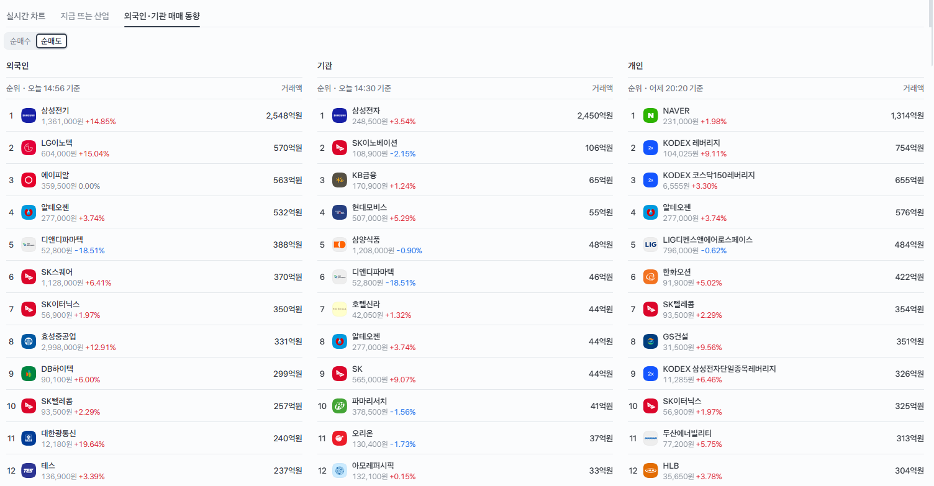Select the 현대모비스 logo icon

pyautogui.click(x=340, y=212)
